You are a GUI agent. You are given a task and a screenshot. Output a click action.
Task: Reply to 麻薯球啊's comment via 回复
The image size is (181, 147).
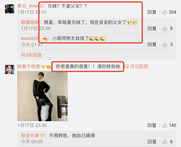tap(152, 28)
